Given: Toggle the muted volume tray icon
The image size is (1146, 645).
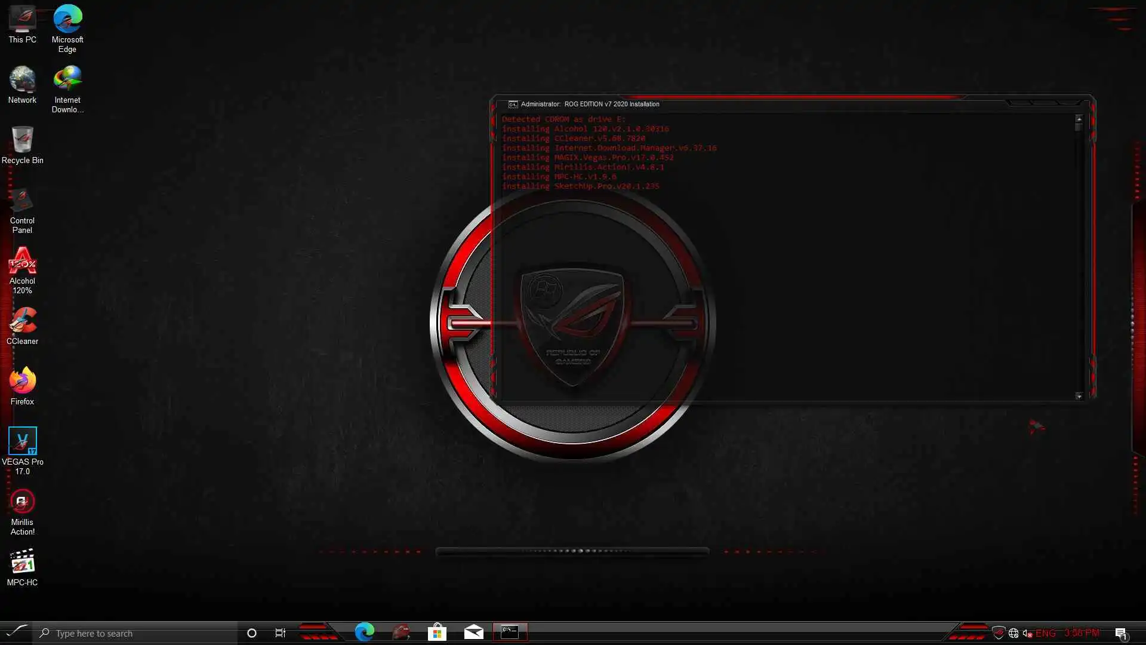Looking at the screenshot, I should 1027,633.
